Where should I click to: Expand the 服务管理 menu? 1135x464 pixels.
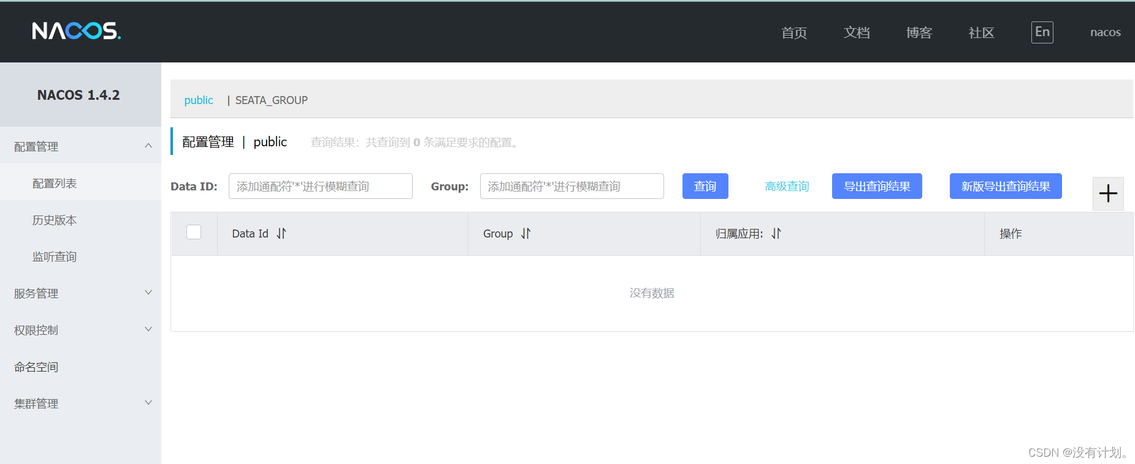pos(80,293)
